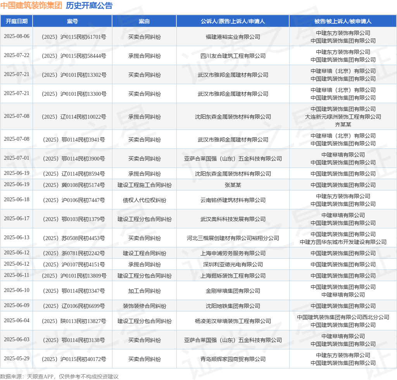Select case number 冀0108民初5174号

pos(74,185)
